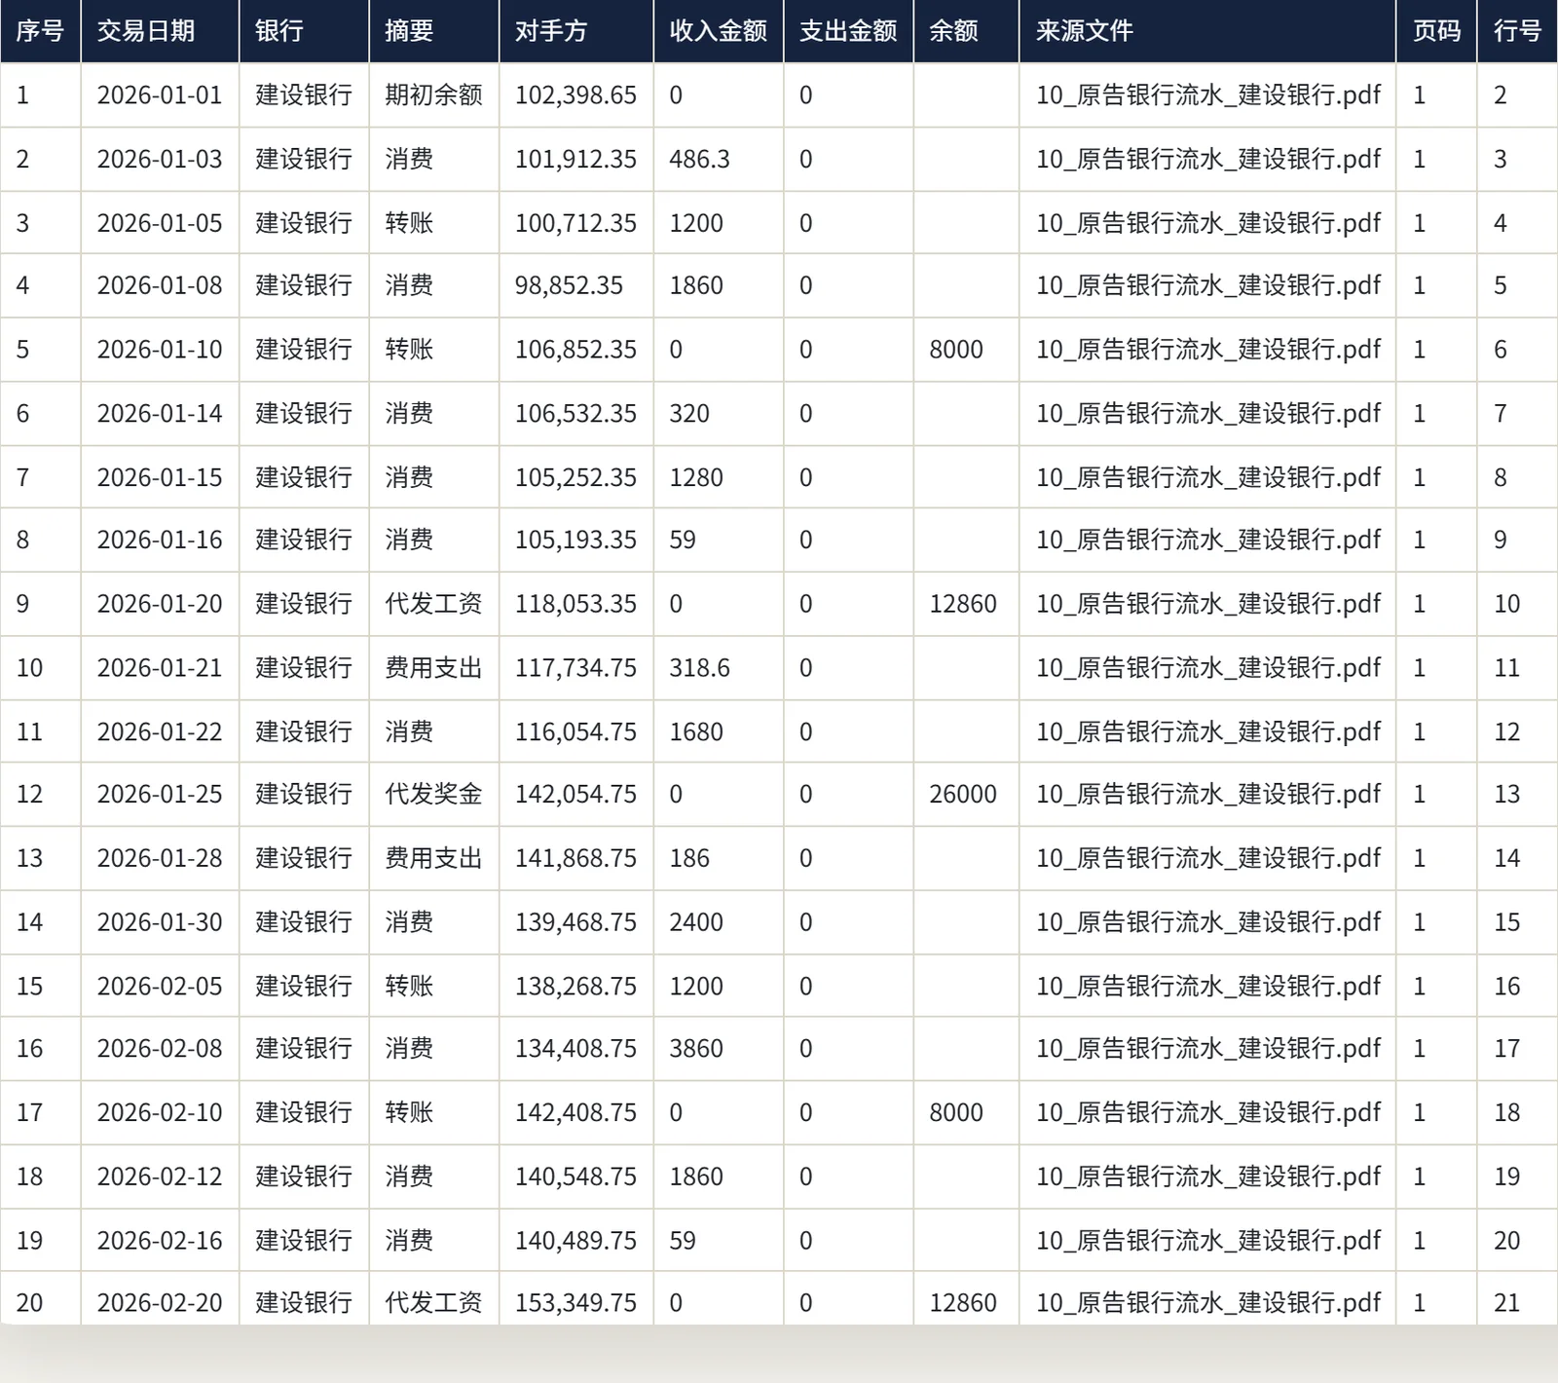
Task: Click the value 142,408.75
Action: [x=575, y=1112]
